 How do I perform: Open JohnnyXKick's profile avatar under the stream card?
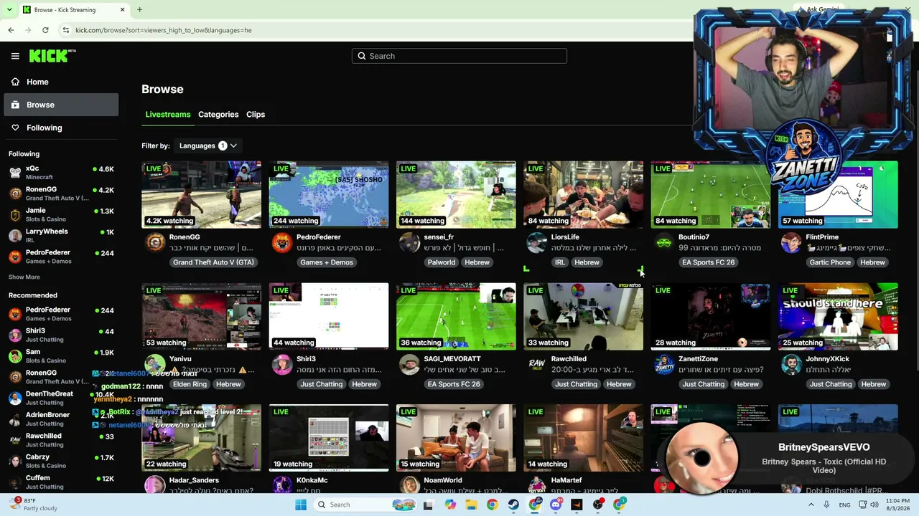pyautogui.click(x=791, y=365)
